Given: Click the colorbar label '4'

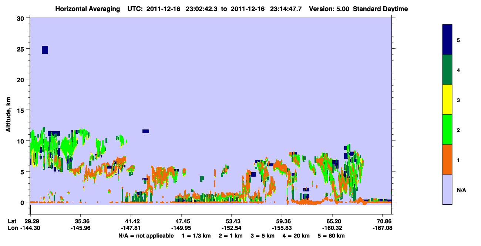Looking at the screenshot, I should (x=458, y=70).
